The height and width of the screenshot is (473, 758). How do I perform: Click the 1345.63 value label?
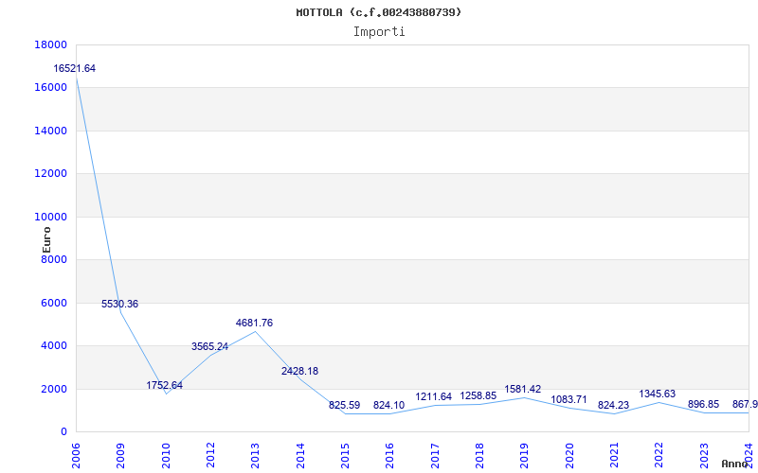(658, 394)
